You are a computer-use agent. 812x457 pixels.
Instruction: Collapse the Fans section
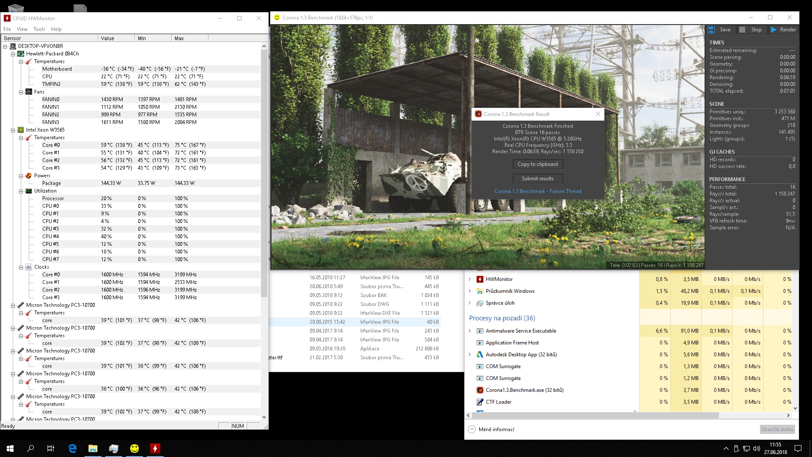pyautogui.click(x=21, y=92)
